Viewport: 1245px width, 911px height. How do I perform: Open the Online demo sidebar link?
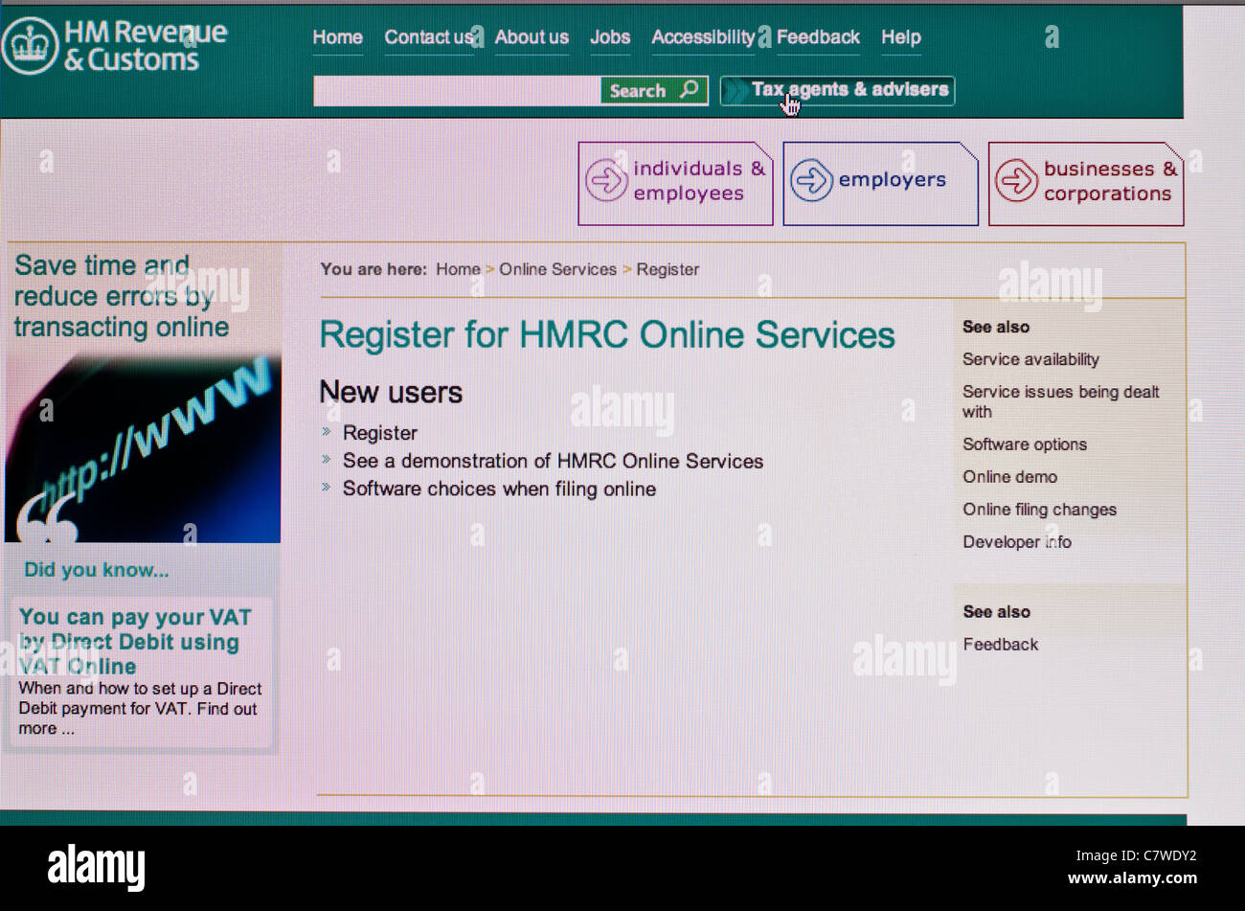(1010, 477)
